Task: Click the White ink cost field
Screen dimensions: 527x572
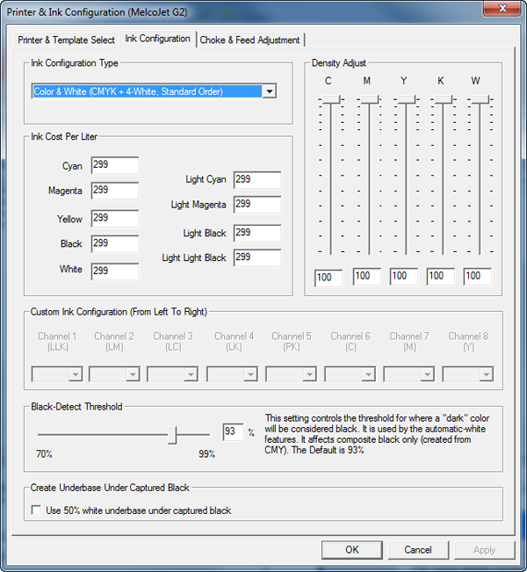Action: pyautogui.click(x=114, y=272)
